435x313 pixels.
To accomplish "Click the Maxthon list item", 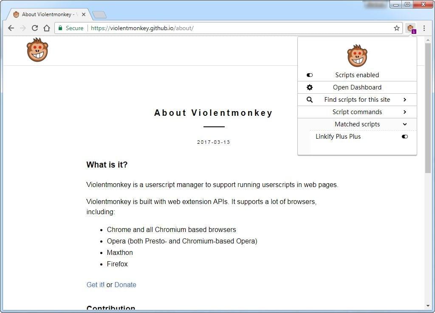I will point(120,253).
